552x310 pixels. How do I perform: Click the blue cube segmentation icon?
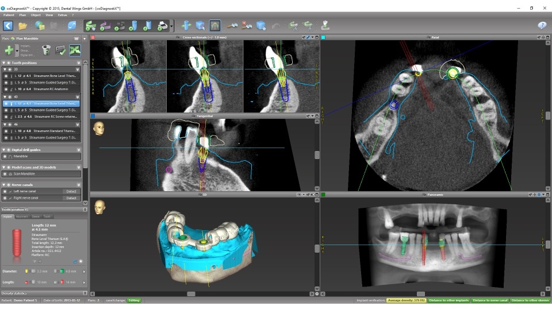pyautogui.click(x=261, y=26)
